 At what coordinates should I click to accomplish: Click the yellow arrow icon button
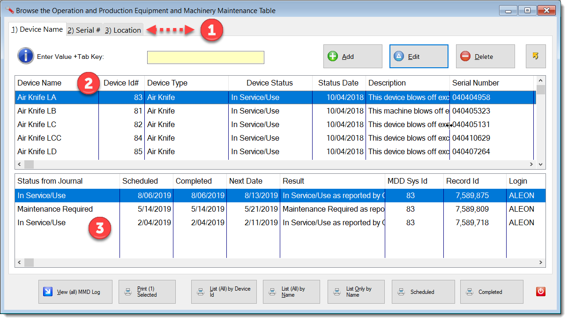click(536, 57)
